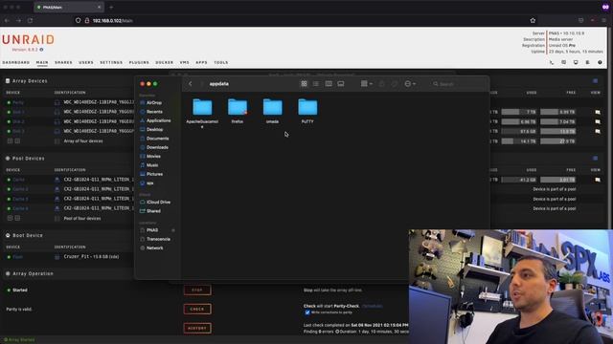Open the parity-check Schedule link
This screenshot has width=613, height=344.
pyautogui.click(x=372, y=306)
